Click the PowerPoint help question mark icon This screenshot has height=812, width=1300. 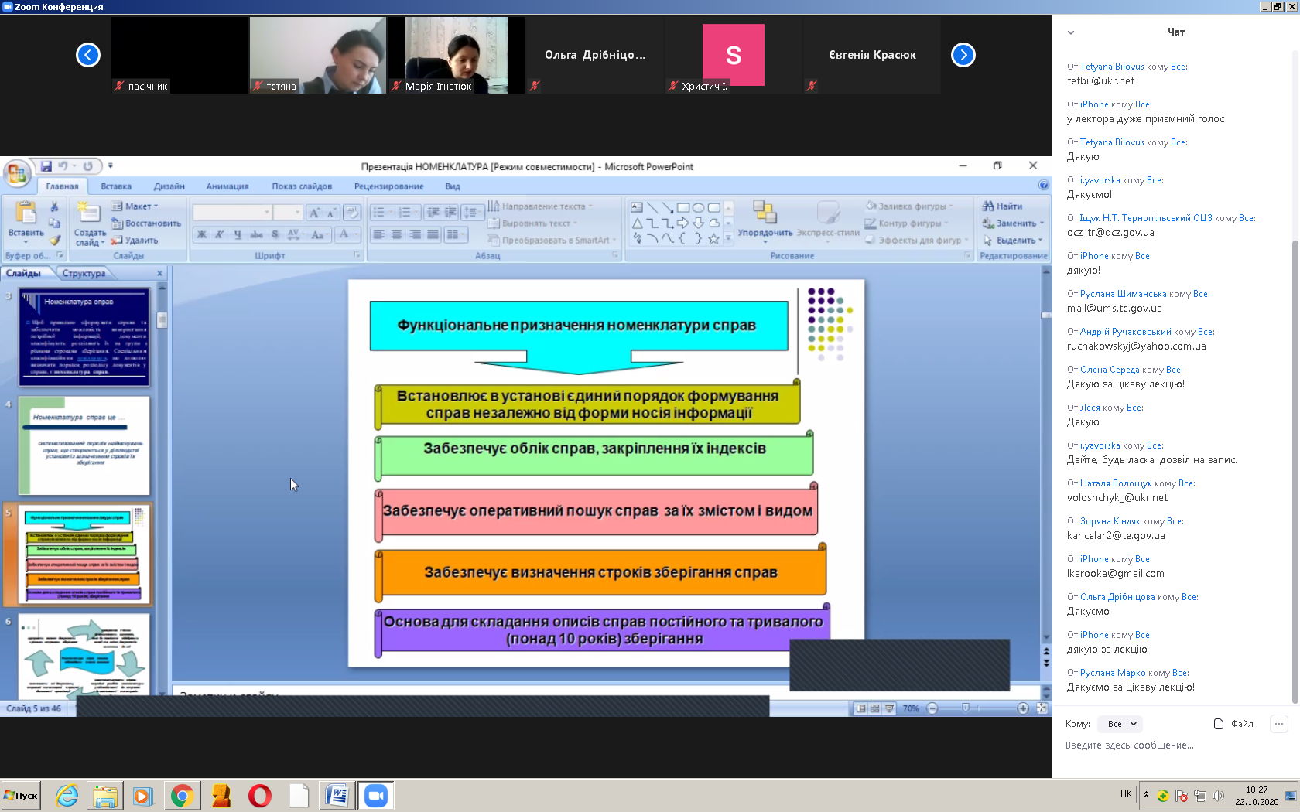pyautogui.click(x=1044, y=186)
